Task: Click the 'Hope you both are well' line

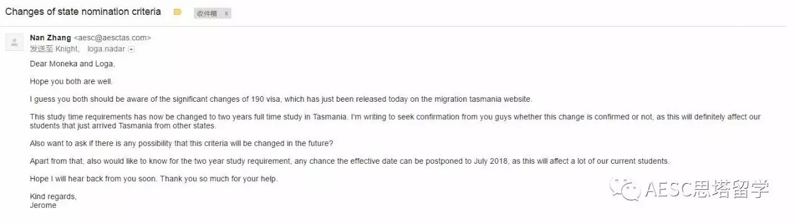Action: 71,81
